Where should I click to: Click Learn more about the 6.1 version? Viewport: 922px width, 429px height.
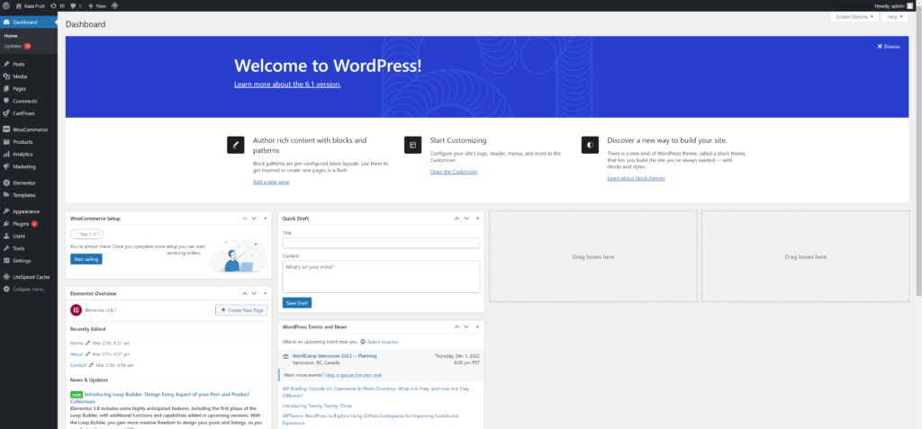tap(287, 84)
